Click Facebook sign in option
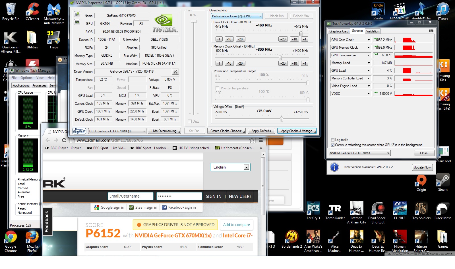The image size is (455, 269). [179, 208]
